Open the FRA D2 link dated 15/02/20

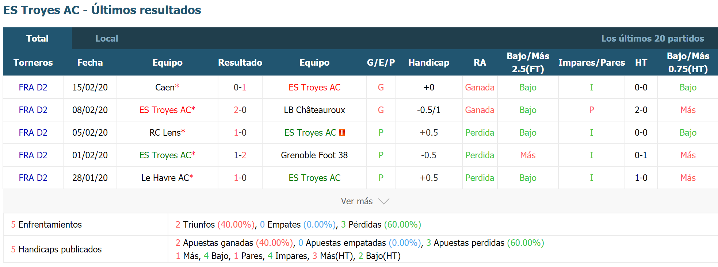(33, 87)
